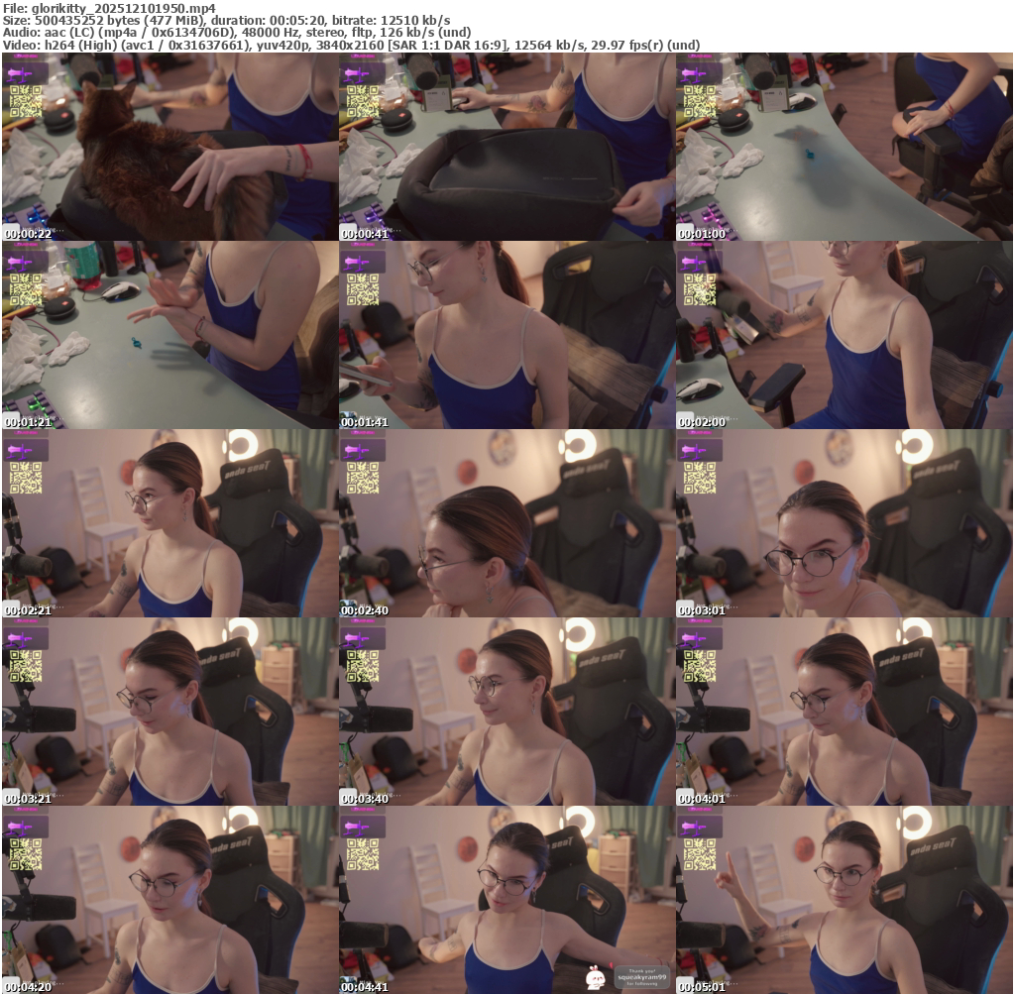Image resolution: width=1015 pixels, height=994 pixels.
Task: Open the frame stamped 00:02:00
Action: (x=844, y=335)
